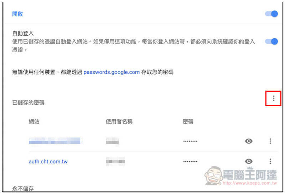Open more actions menu for auth.cht.com.tw
The image size is (285, 194).
[270, 161]
